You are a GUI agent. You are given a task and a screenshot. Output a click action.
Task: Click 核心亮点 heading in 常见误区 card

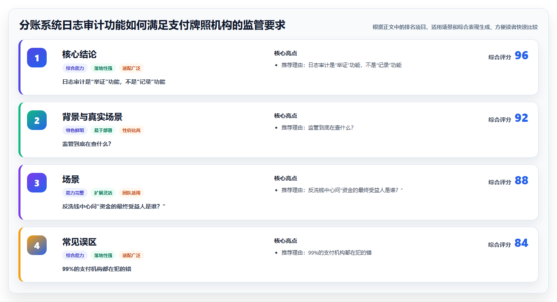(x=285, y=241)
